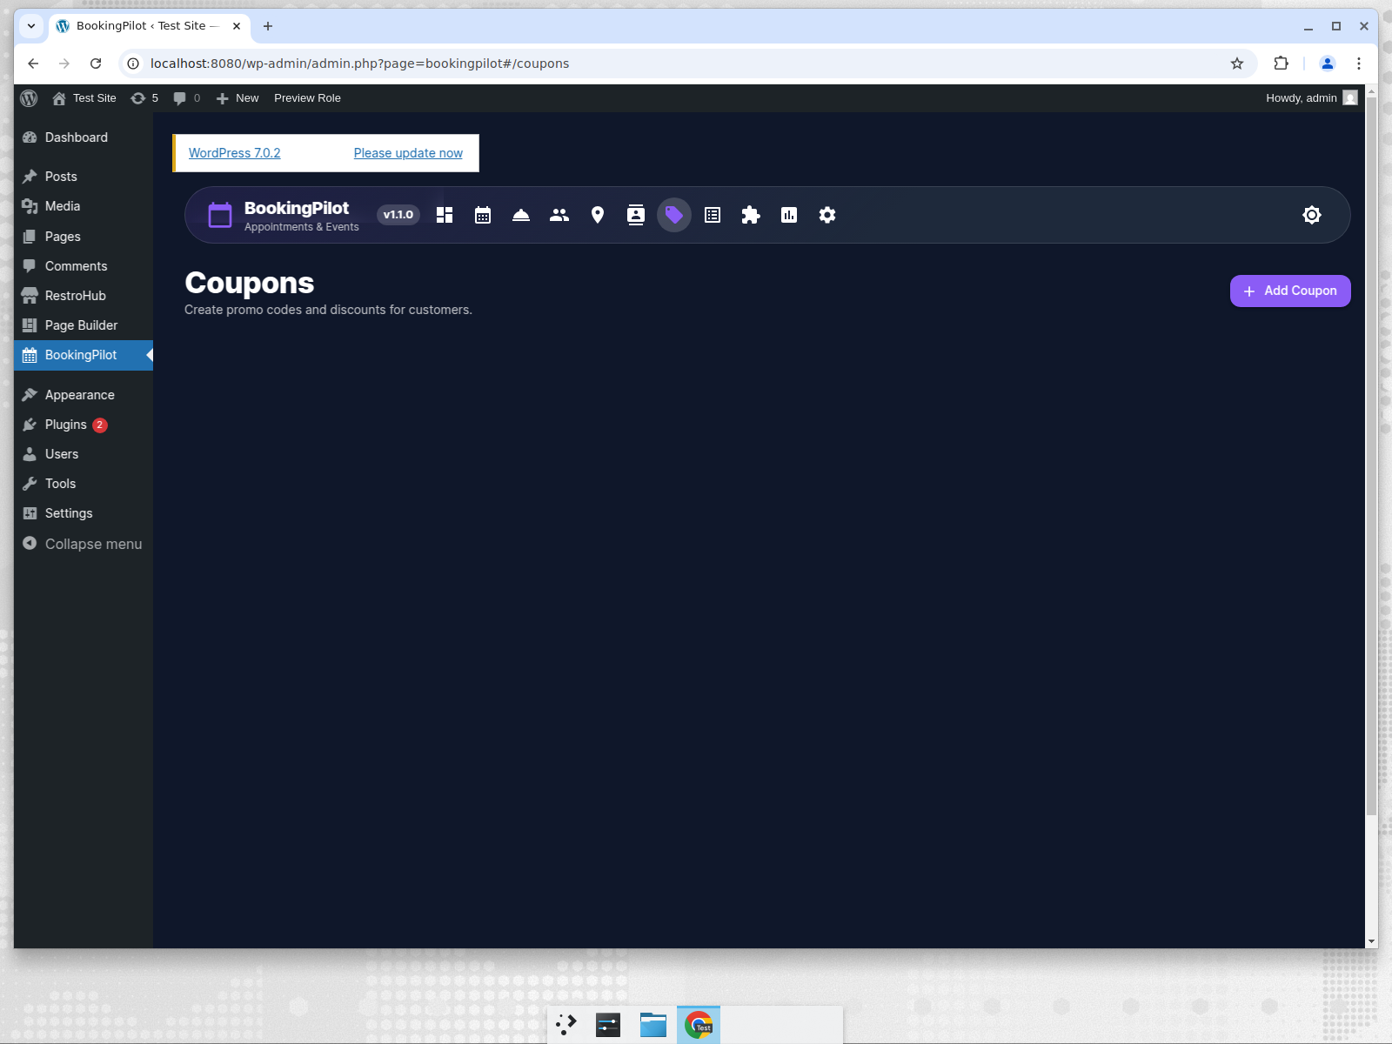The image size is (1392, 1044).
Task: Open the location pin icon in BookingPilot toolbar
Action: coord(598,215)
